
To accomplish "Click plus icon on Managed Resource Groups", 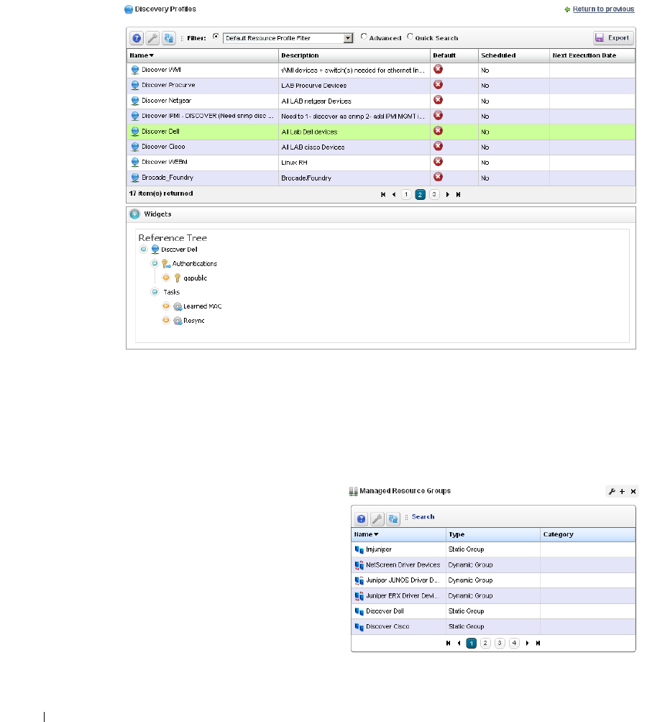I will pyautogui.click(x=622, y=491).
